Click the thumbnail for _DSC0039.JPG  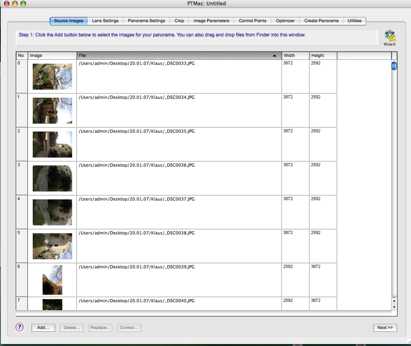pos(52,280)
